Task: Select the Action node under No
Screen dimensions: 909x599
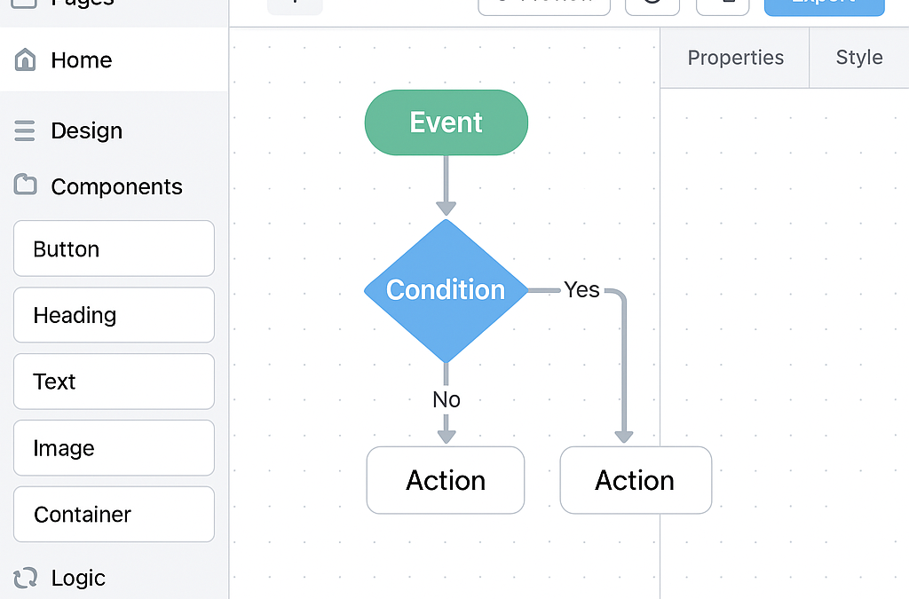Action: [446, 480]
